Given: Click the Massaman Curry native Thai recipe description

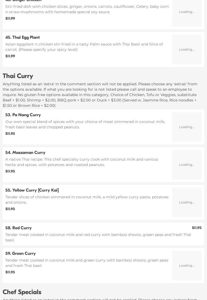Looking at the screenshot, I should (82, 162).
